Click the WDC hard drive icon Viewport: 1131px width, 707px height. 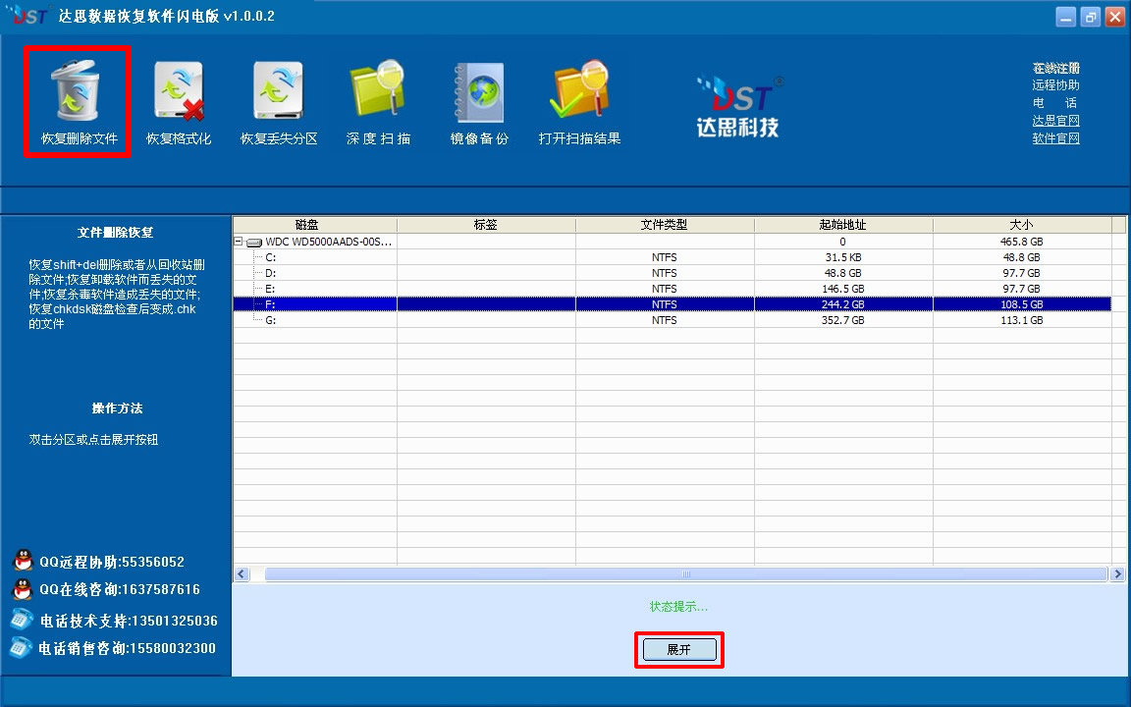[254, 243]
